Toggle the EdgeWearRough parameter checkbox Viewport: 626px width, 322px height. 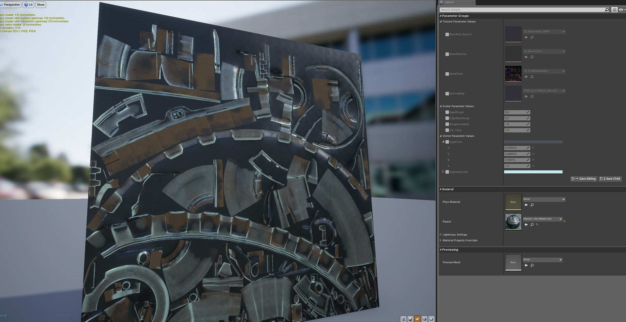point(447,118)
